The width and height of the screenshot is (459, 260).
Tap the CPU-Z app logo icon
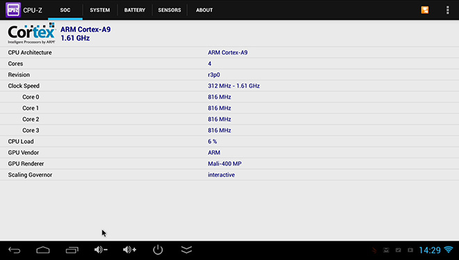[13, 10]
